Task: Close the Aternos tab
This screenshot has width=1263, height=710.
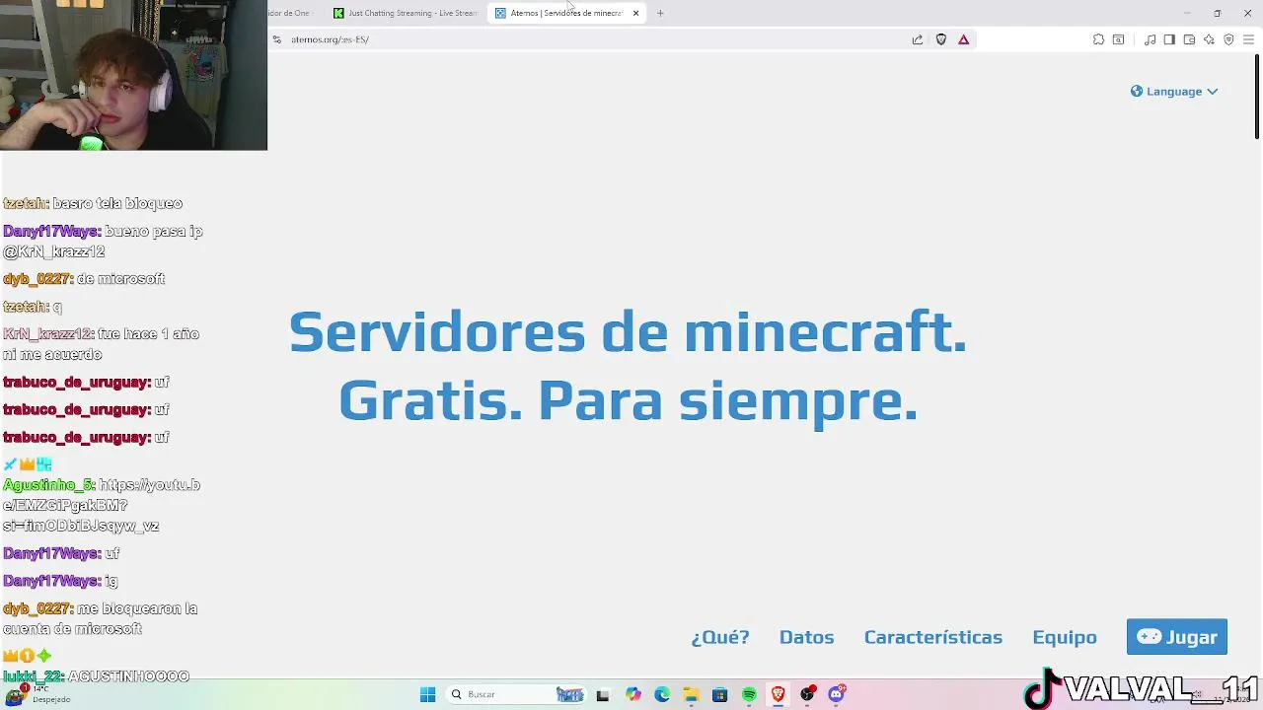Action: tap(635, 13)
